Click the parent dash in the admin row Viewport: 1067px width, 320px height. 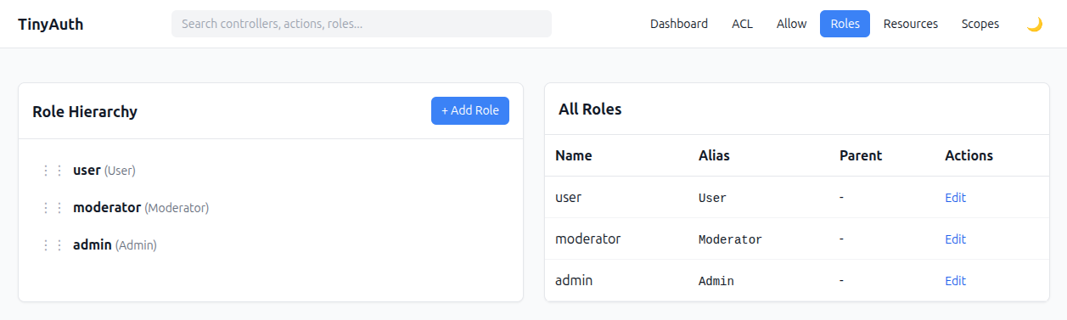[841, 280]
